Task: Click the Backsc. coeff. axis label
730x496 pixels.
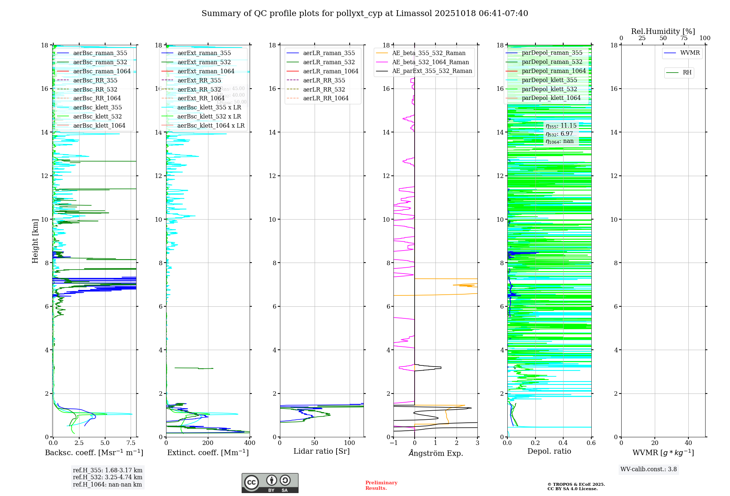Action: click(94, 453)
